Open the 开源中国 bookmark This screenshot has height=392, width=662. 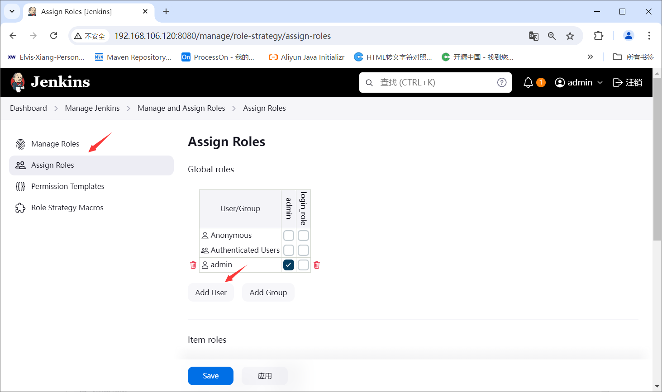click(477, 57)
